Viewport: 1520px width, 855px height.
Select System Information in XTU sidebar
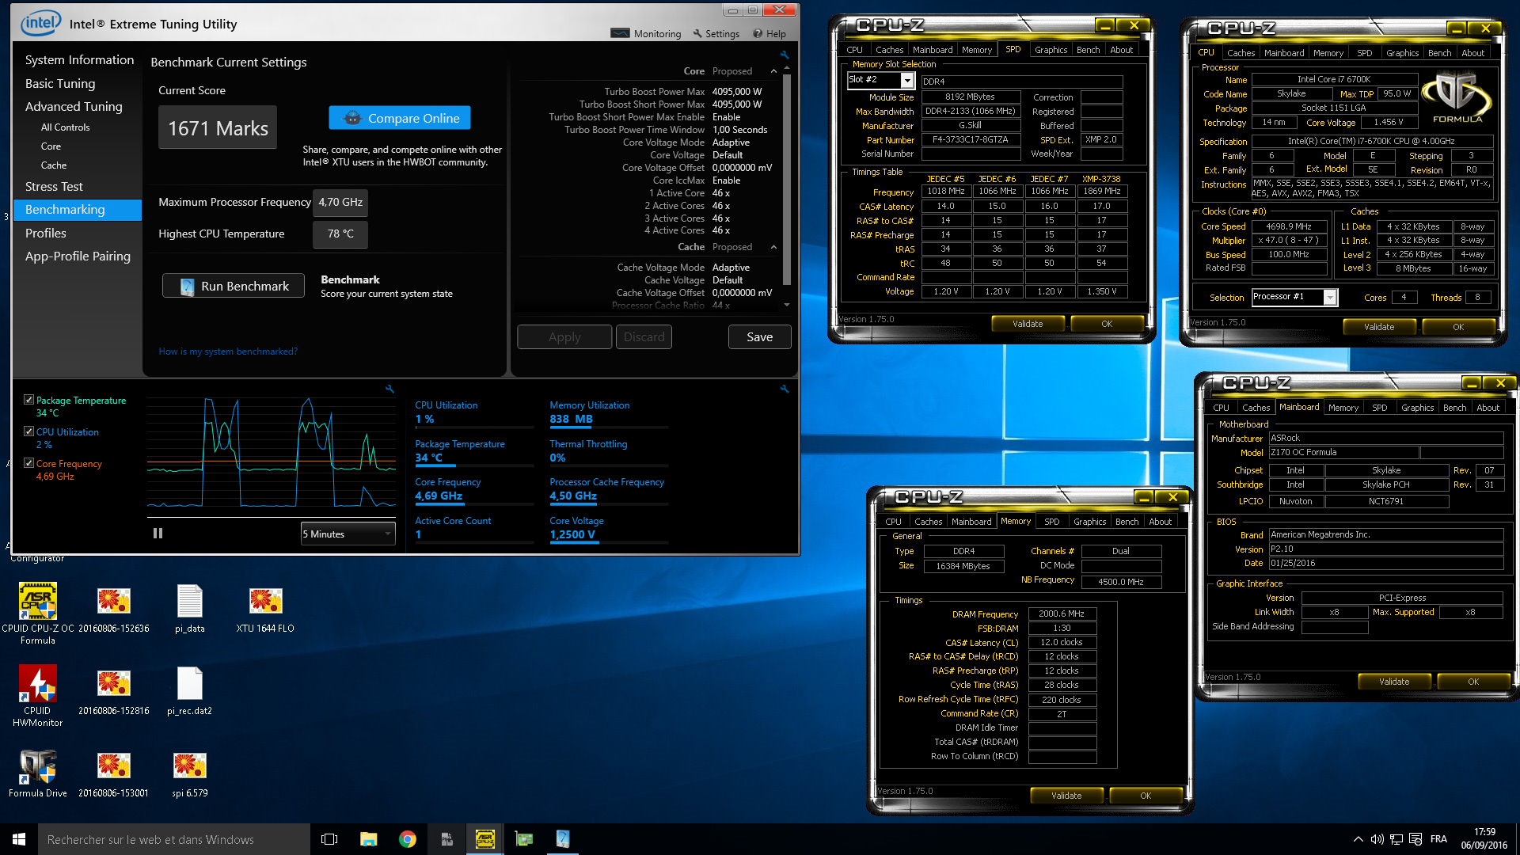click(x=79, y=60)
